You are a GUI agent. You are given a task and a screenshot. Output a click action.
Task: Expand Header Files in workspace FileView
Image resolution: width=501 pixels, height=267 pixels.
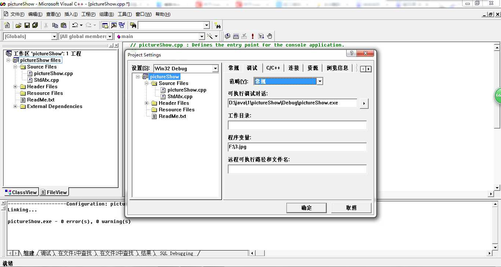coord(15,87)
